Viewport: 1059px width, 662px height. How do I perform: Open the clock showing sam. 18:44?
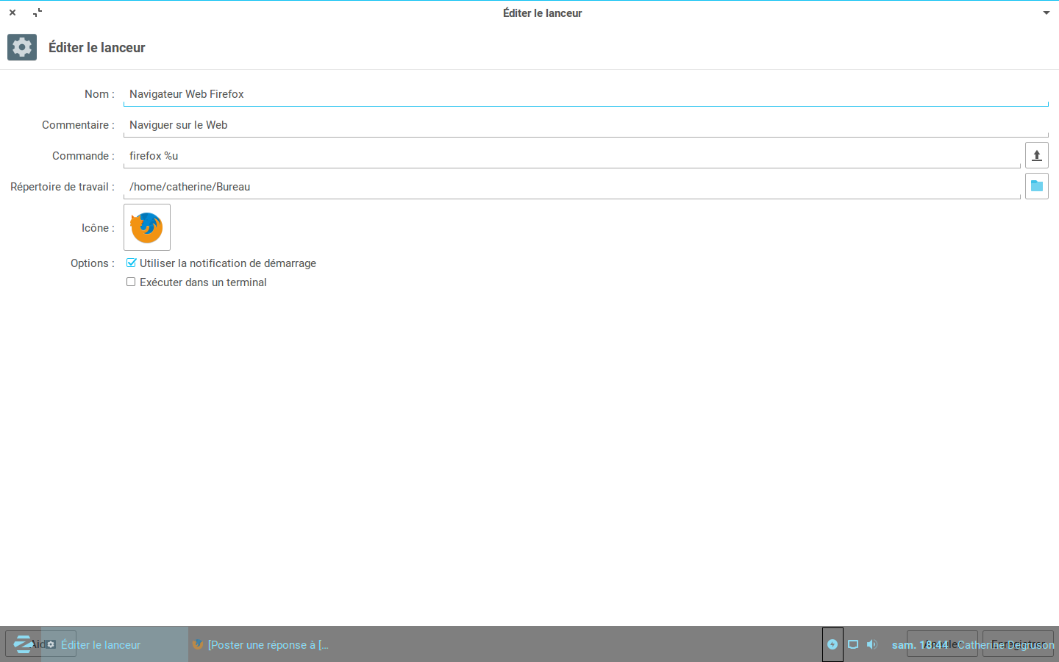(920, 644)
